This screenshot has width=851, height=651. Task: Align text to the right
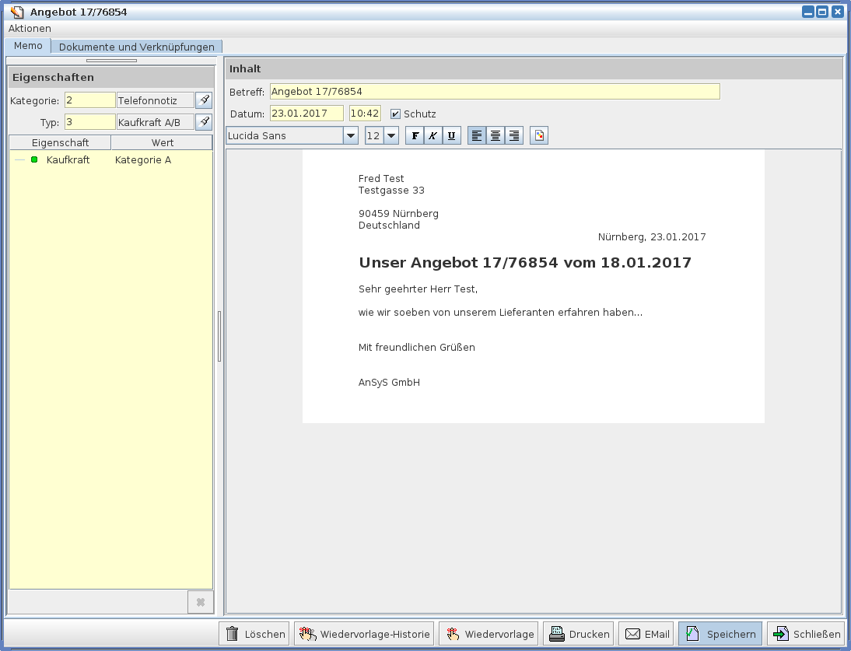click(x=513, y=135)
